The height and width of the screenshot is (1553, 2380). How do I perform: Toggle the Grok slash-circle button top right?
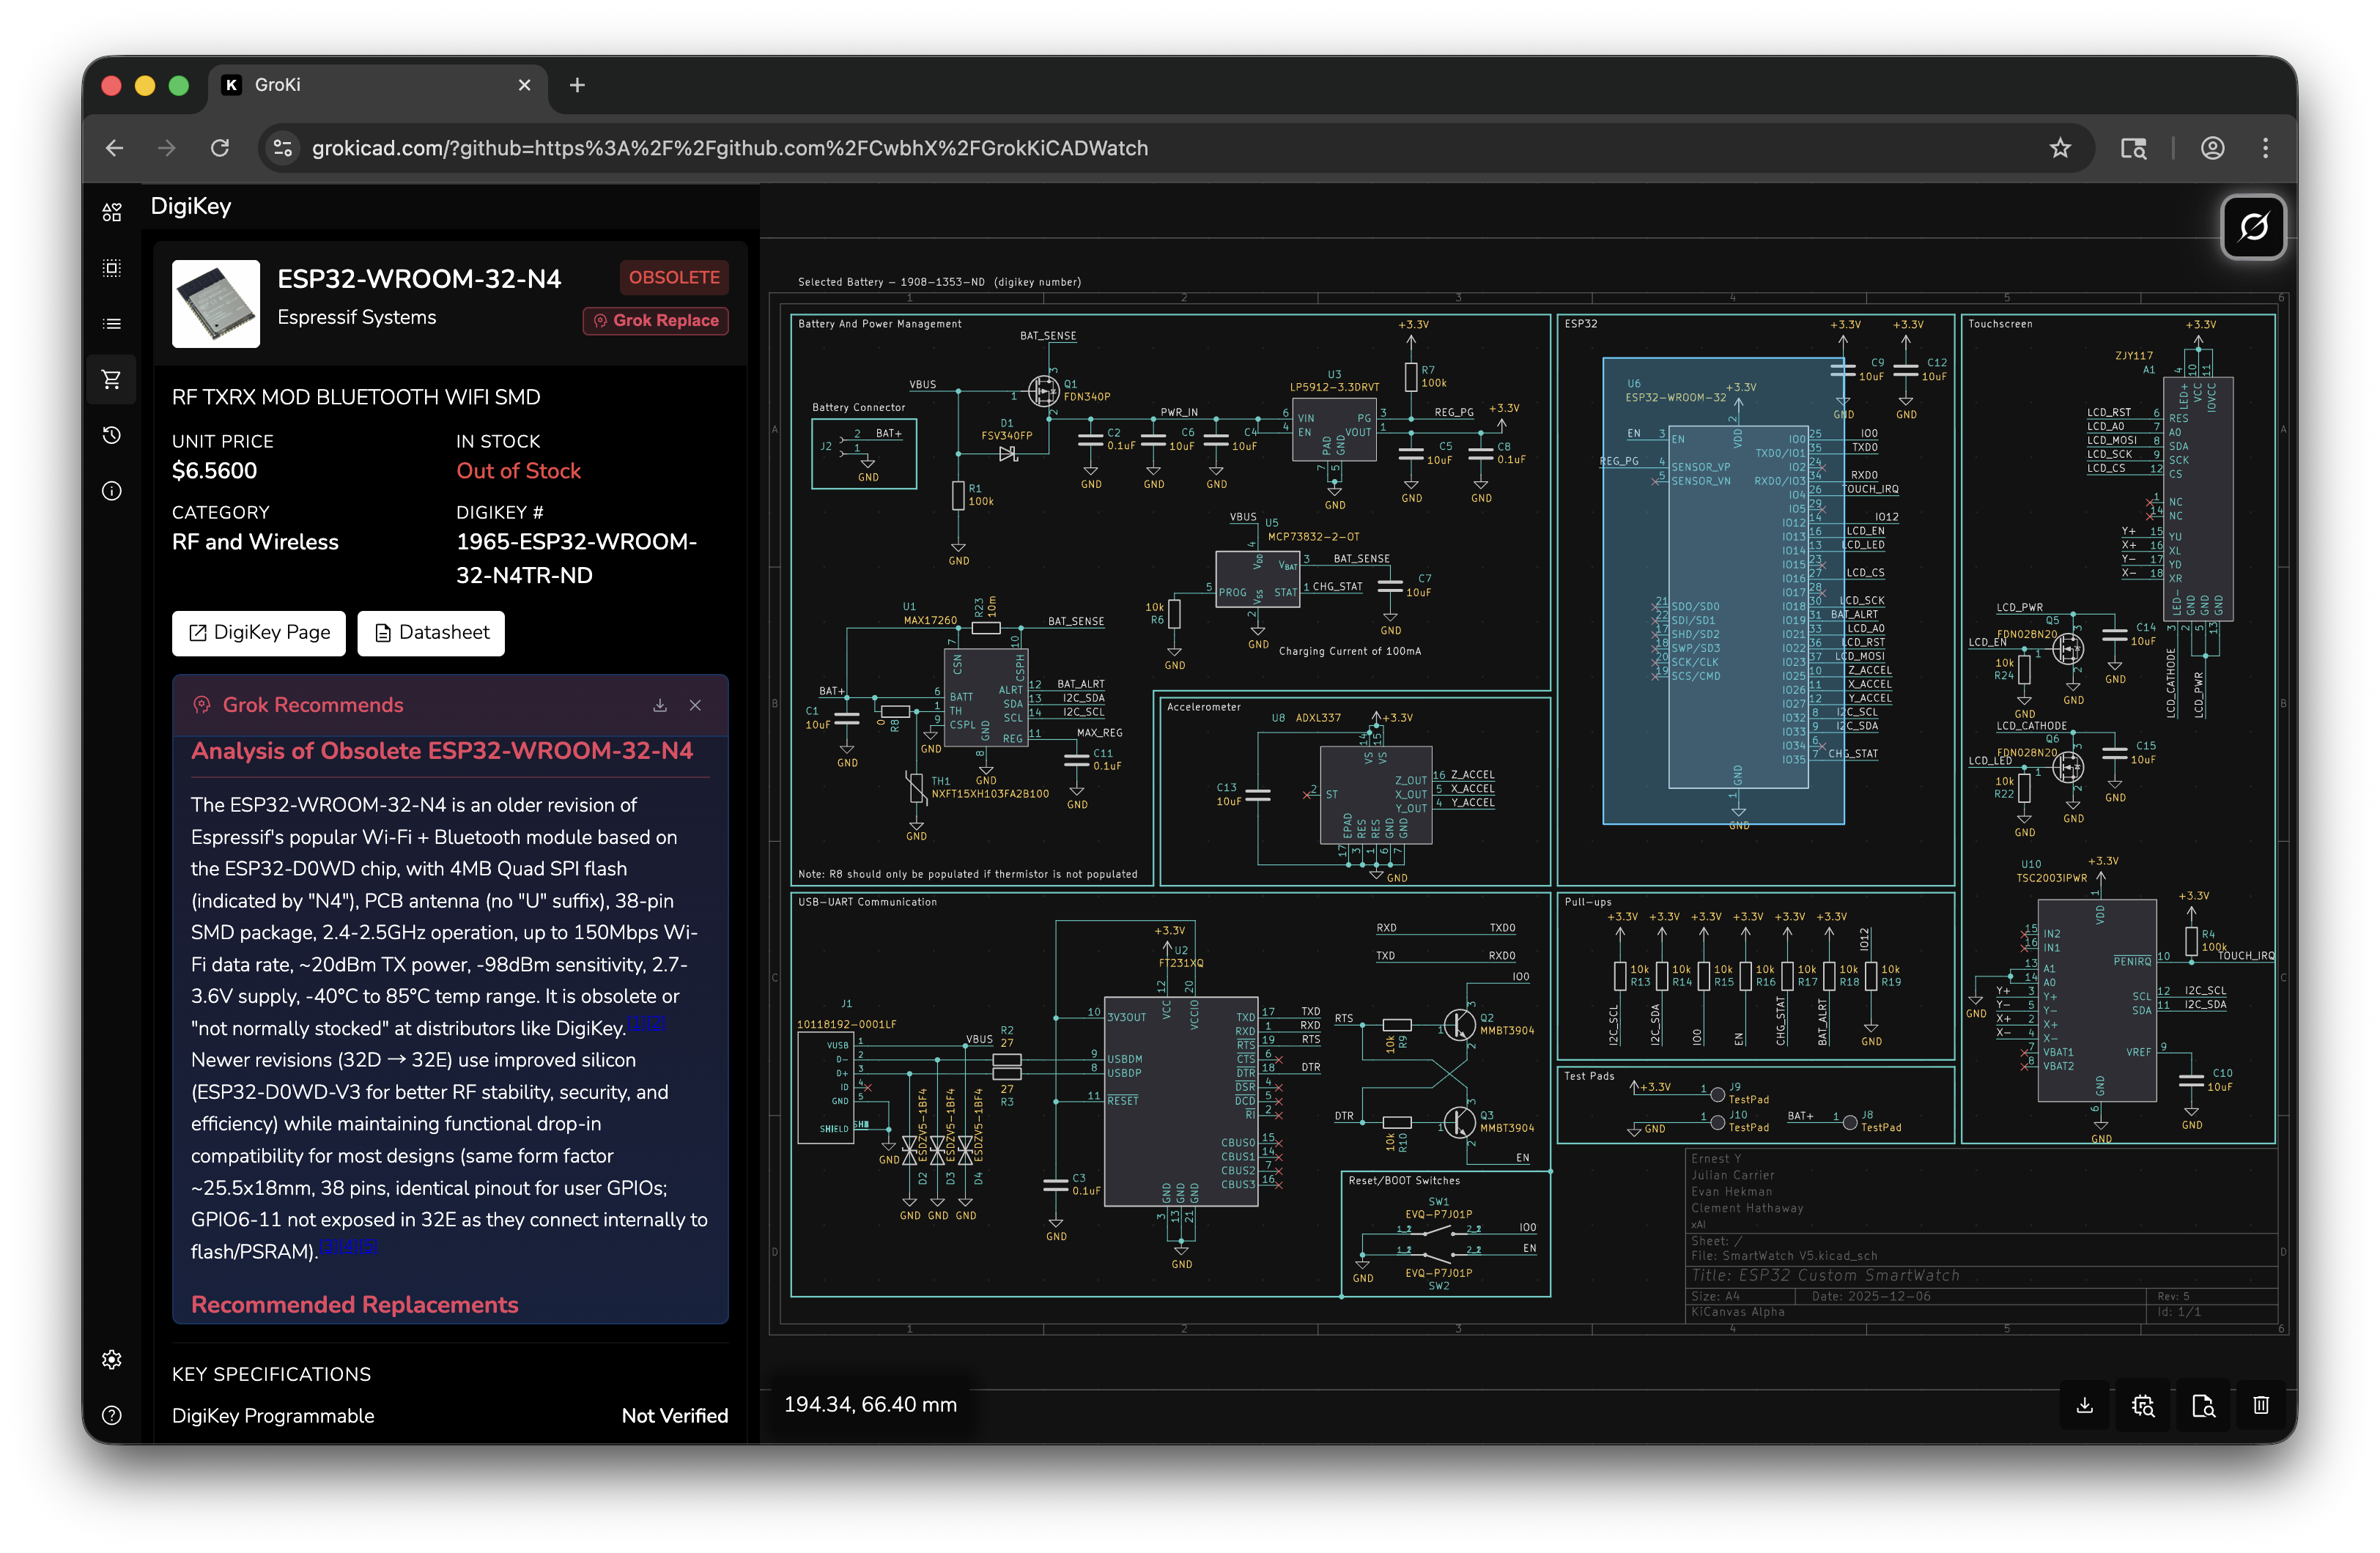click(x=2253, y=227)
